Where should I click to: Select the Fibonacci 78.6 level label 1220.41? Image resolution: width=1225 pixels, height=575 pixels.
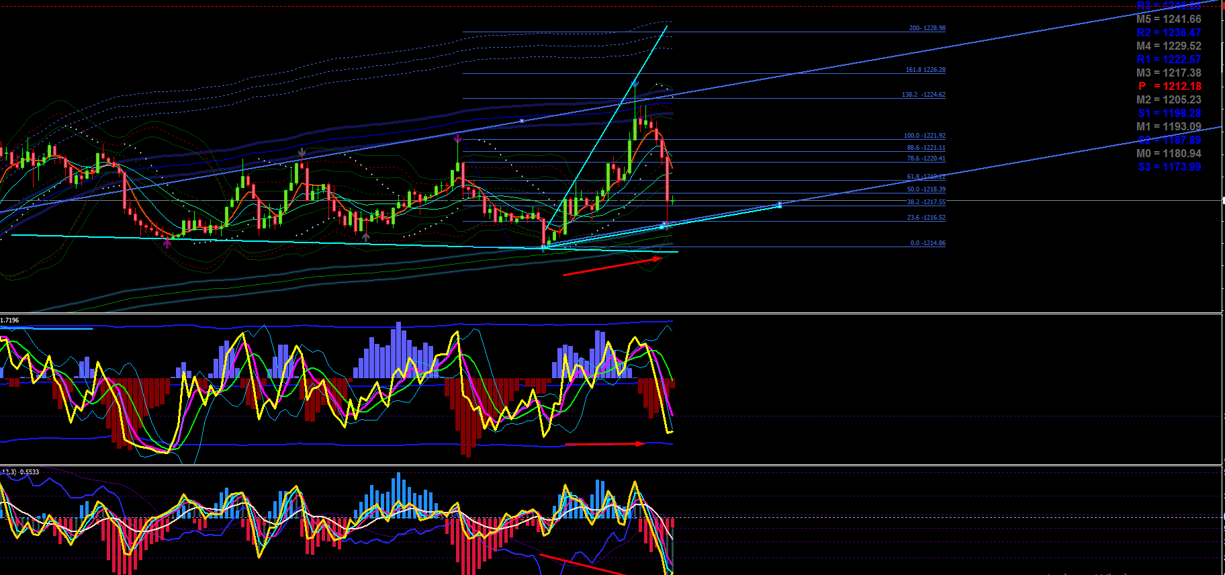tap(926, 159)
